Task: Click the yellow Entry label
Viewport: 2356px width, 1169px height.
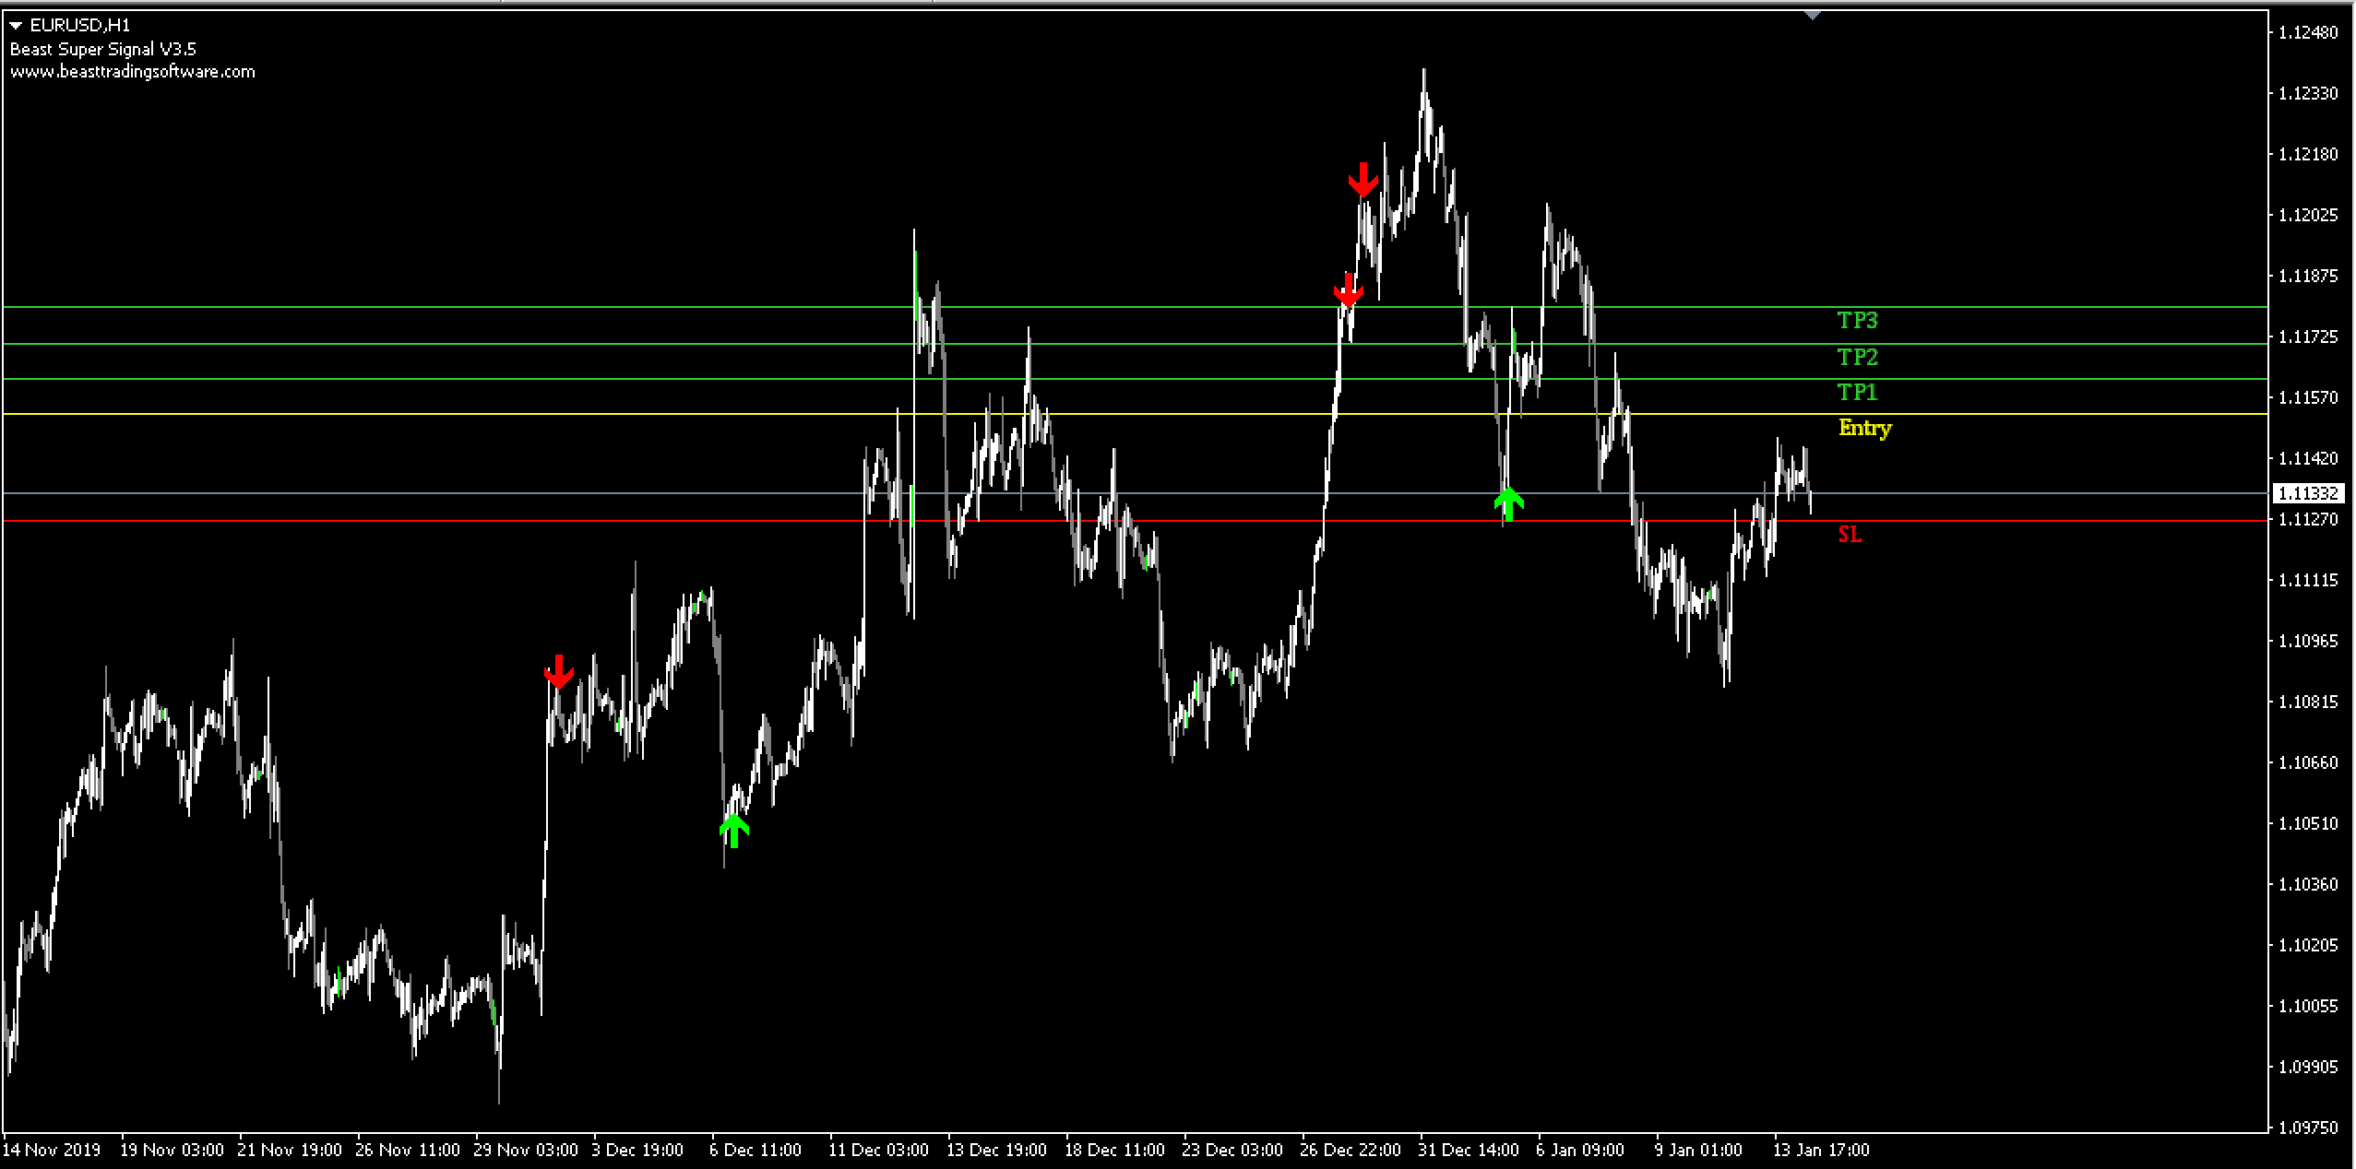Action: [x=1864, y=428]
